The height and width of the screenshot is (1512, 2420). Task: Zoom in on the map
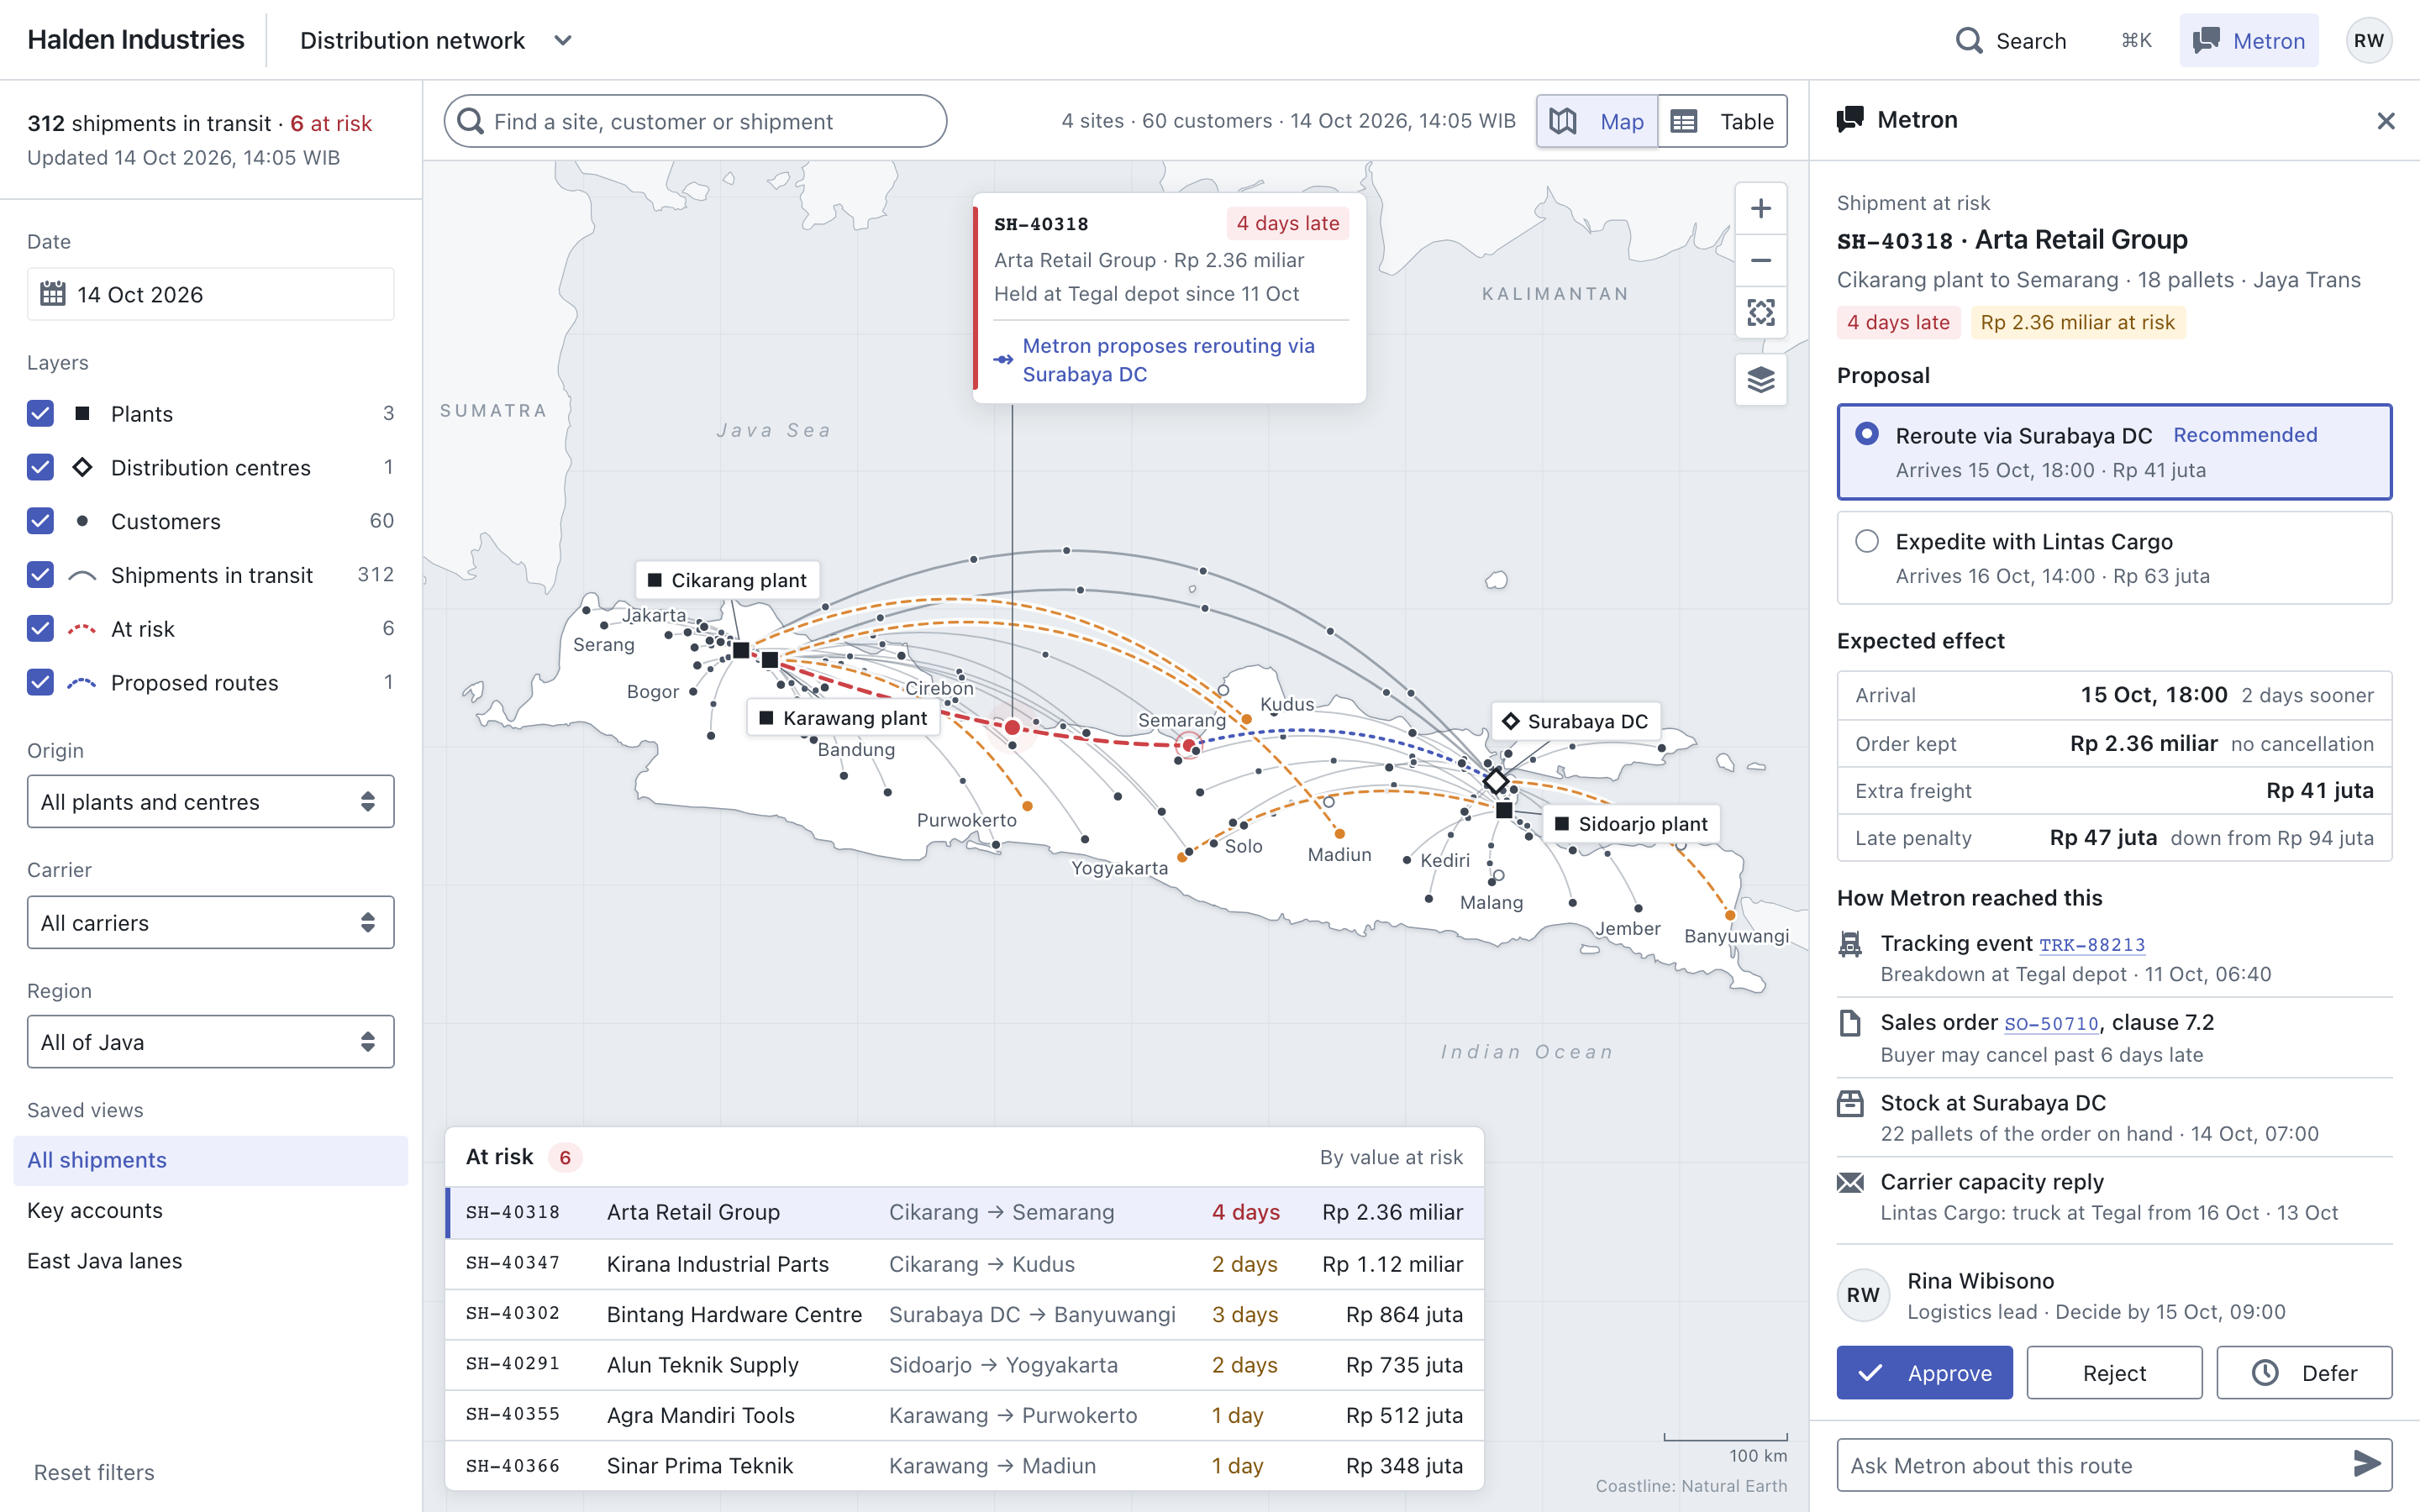[1760, 209]
